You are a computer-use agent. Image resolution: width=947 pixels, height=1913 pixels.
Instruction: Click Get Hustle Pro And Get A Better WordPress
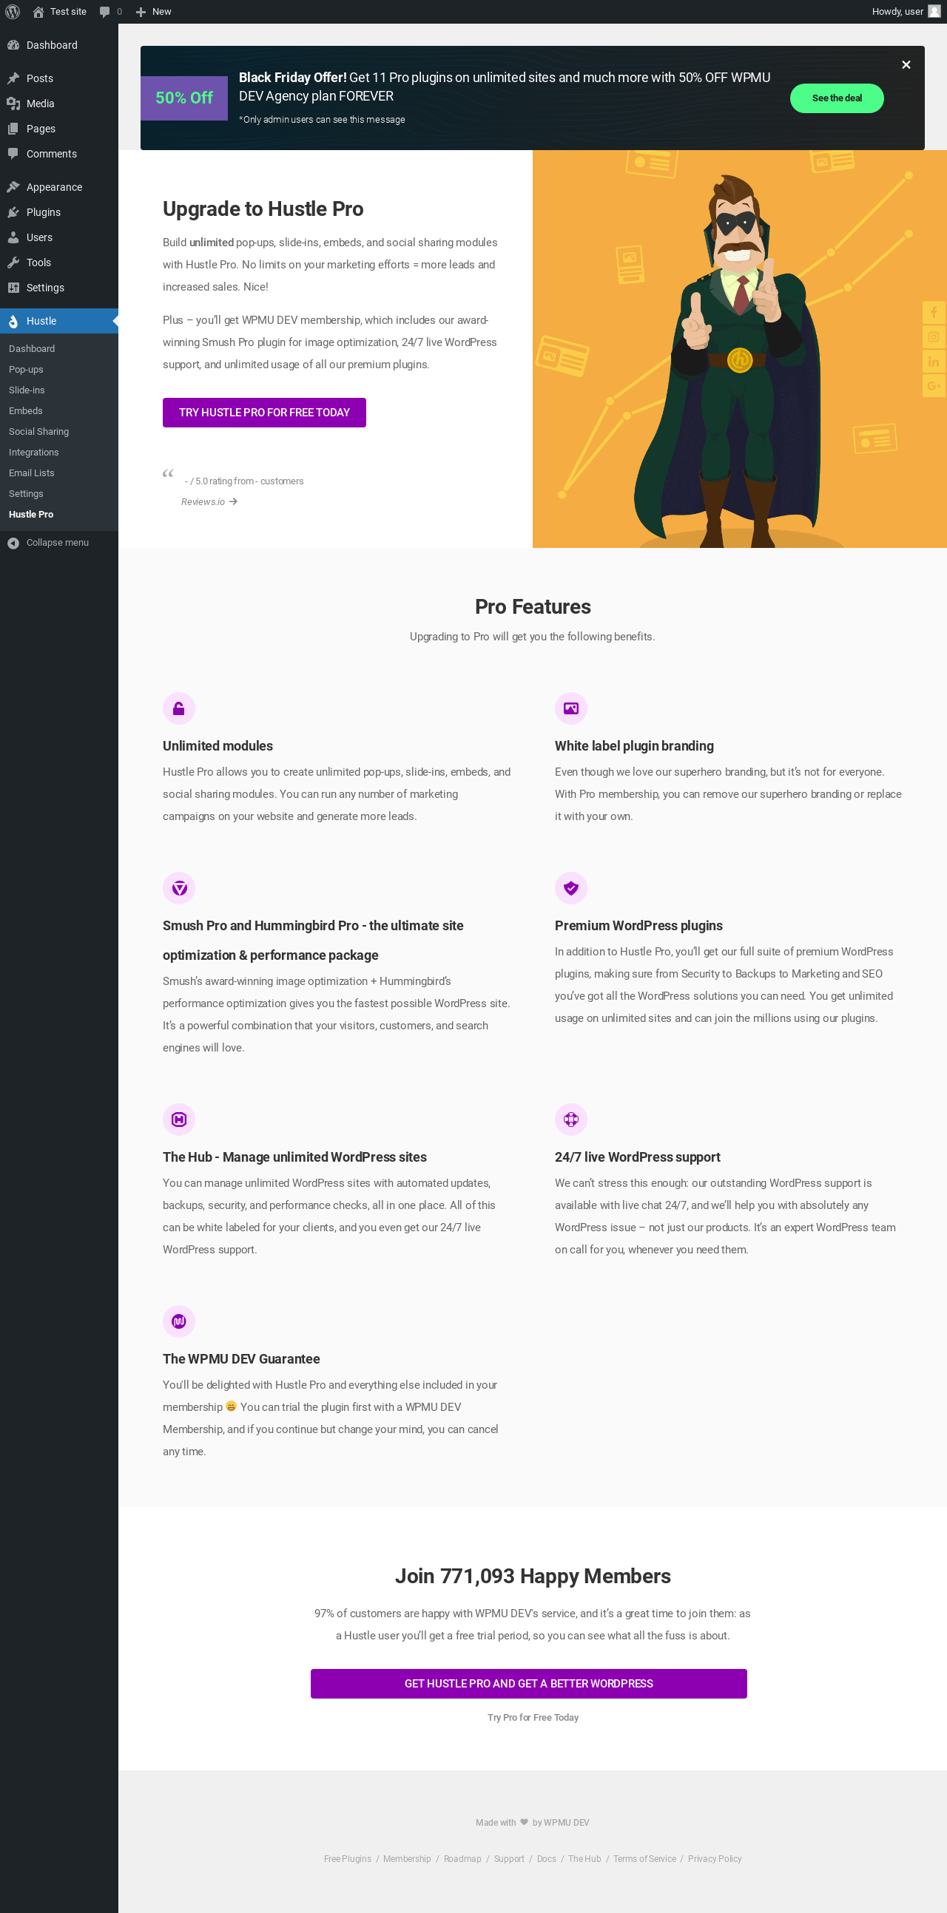528,1684
